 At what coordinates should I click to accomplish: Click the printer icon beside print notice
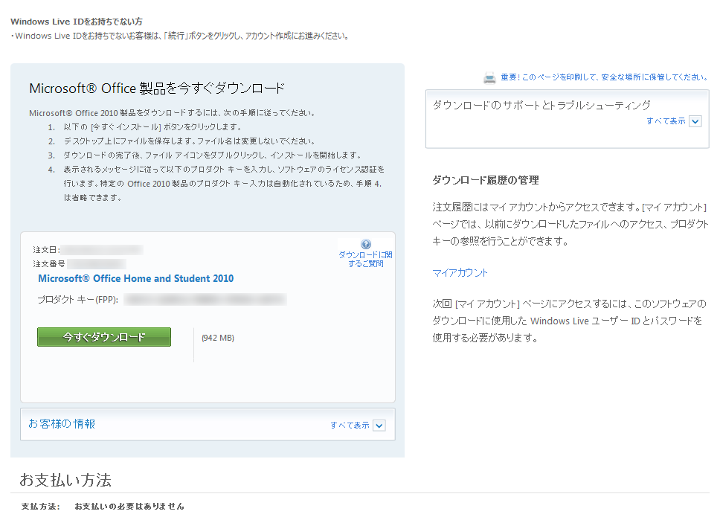point(489,78)
